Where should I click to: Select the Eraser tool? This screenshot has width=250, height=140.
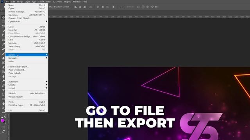(x=3, y=67)
